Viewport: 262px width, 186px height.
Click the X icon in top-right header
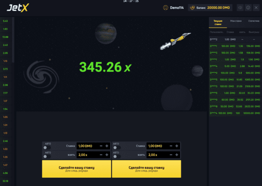(256, 7)
